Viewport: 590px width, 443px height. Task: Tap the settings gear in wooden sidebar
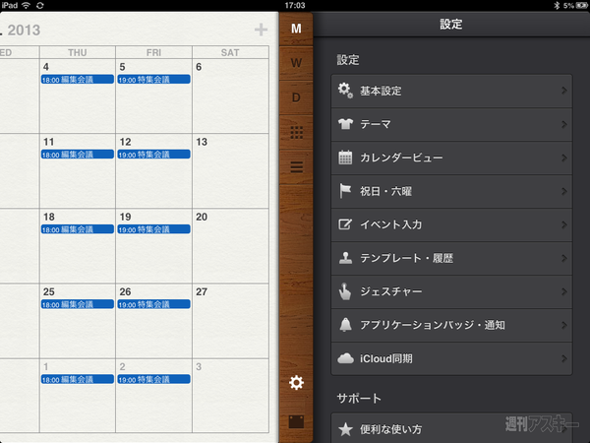click(296, 382)
